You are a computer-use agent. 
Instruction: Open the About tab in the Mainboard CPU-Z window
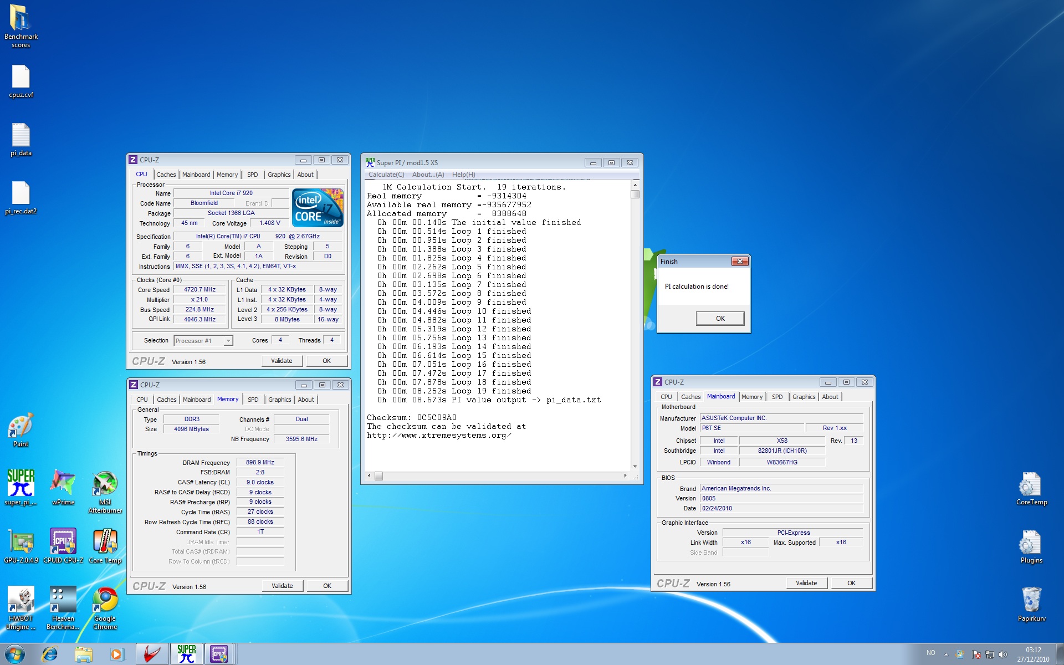(830, 397)
